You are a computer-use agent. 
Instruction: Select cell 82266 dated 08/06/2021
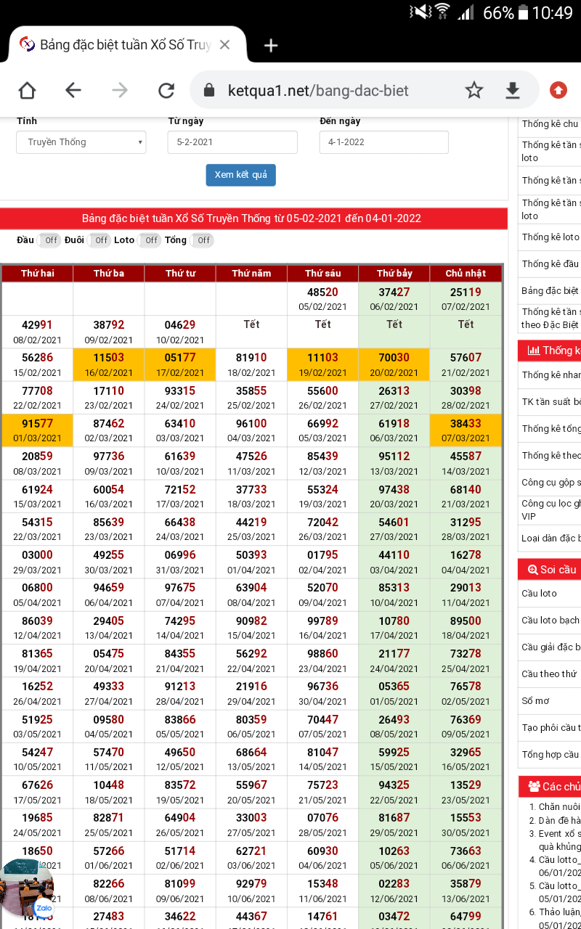[x=109, y=891]
